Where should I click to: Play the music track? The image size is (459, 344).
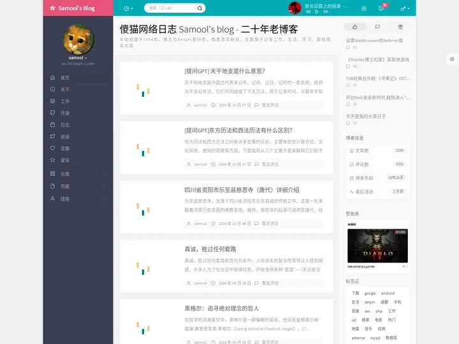[x=317, y=11]
